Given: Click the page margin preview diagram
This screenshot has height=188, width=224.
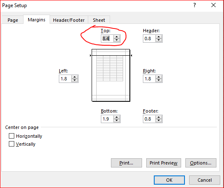Looking at the screenshot, I should tap(111, 75).
